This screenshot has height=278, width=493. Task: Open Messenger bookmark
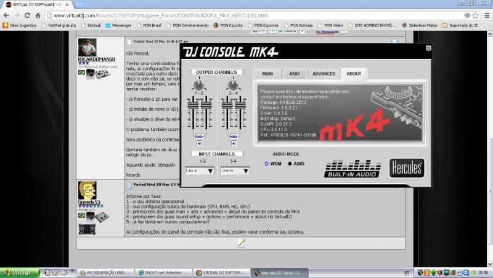point(118,25)
